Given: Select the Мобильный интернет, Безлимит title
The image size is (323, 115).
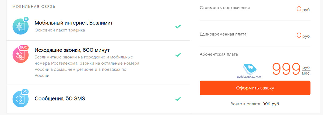Looking at the screenshot, I should pyautogui.click(x=74, y=23).
